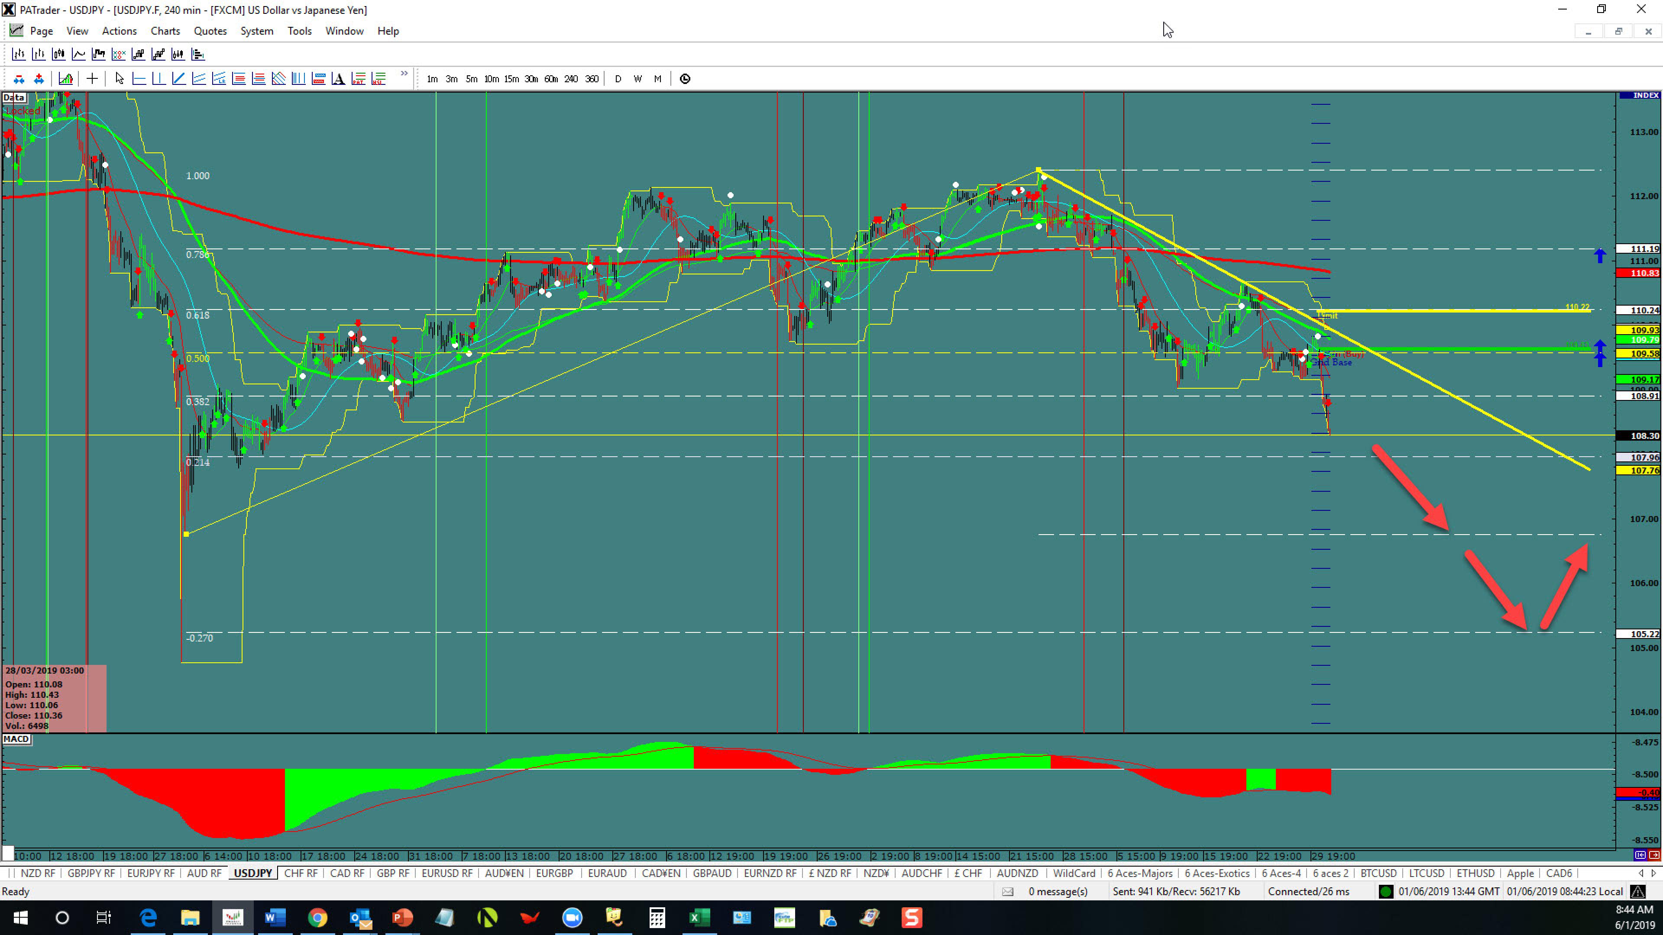Switch chart to daily D timeframe
This screenshot has width=1663, height=935.
[618, 79]
